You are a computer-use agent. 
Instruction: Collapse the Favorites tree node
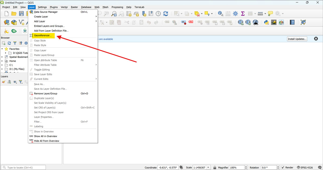point(2,49)
